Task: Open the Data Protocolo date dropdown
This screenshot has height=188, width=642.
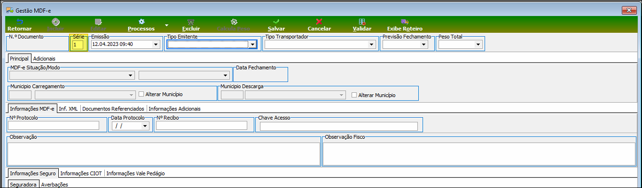Action: (x=145, y=126)
